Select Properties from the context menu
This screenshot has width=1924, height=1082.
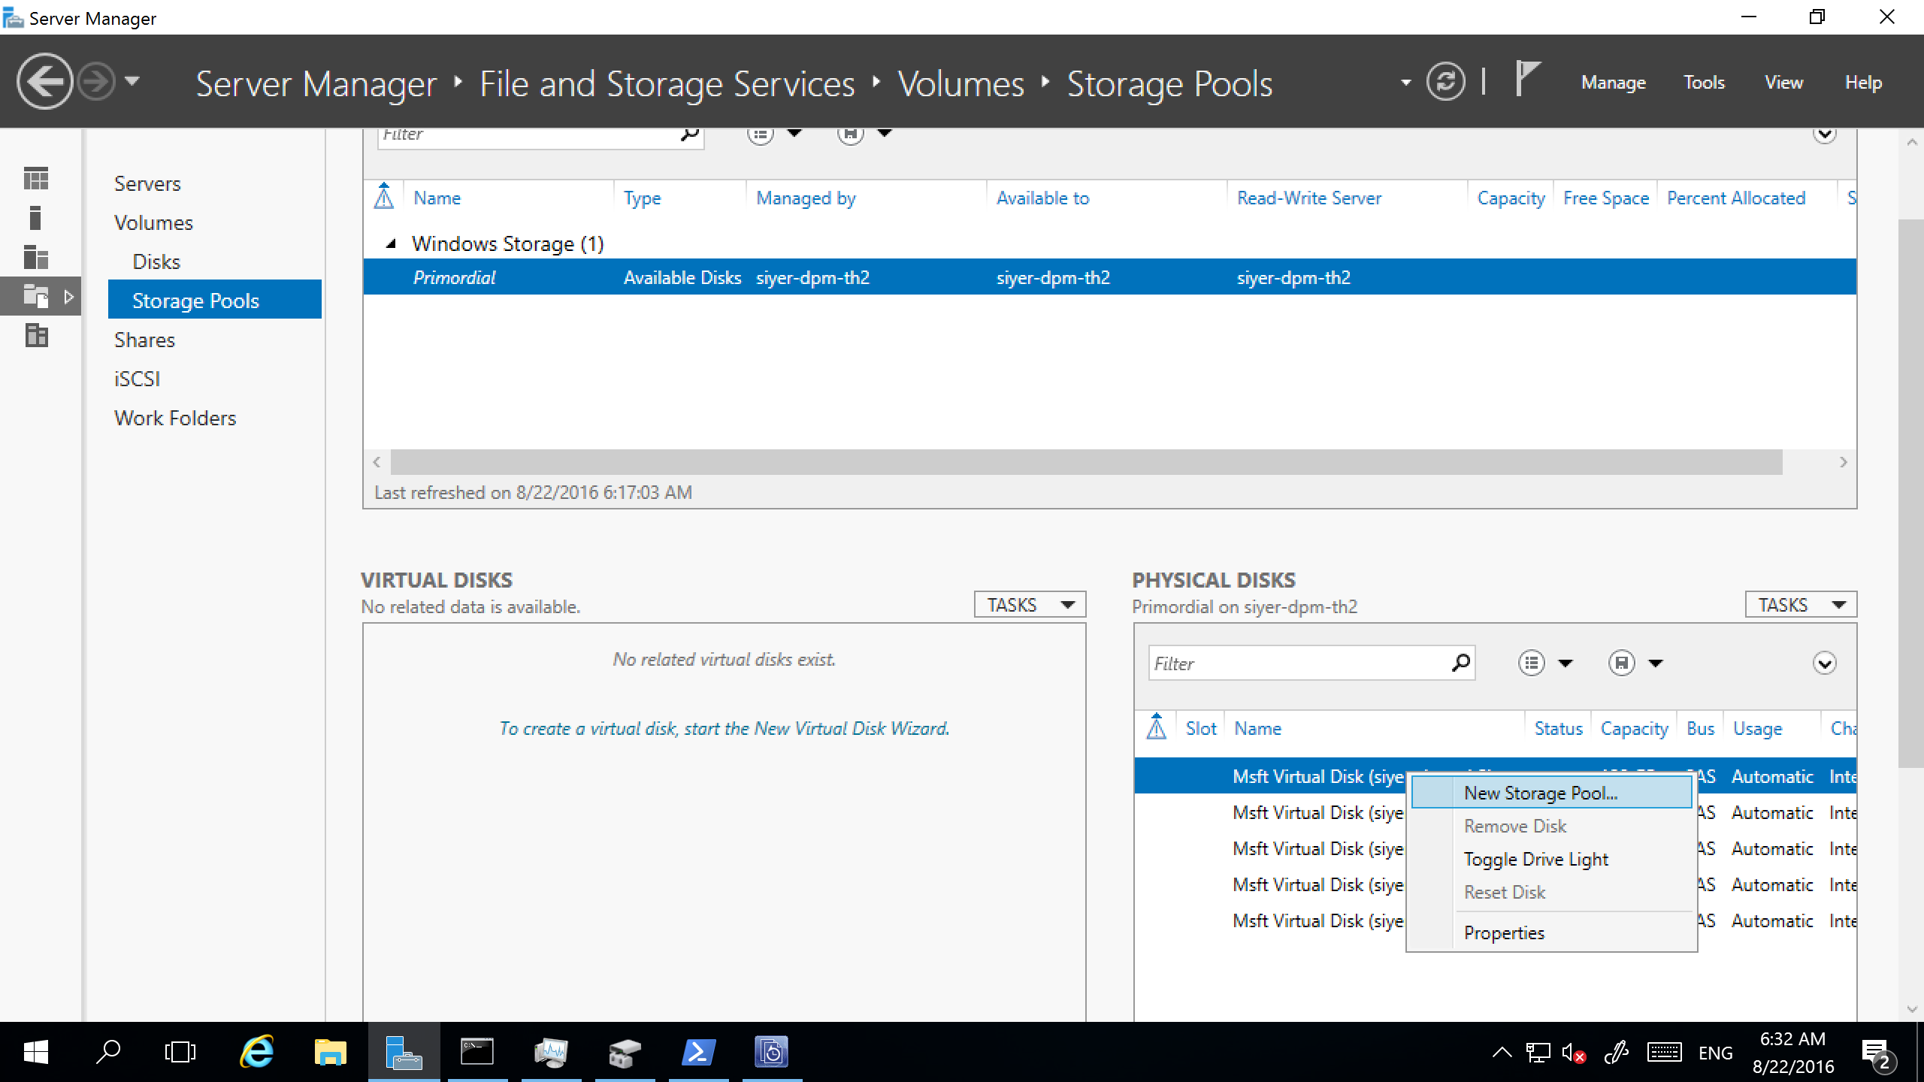(1504, 932)
